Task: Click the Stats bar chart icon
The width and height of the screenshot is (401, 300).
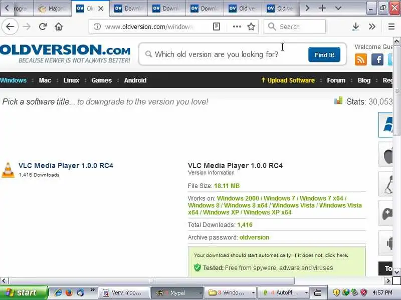Action: 338,100
